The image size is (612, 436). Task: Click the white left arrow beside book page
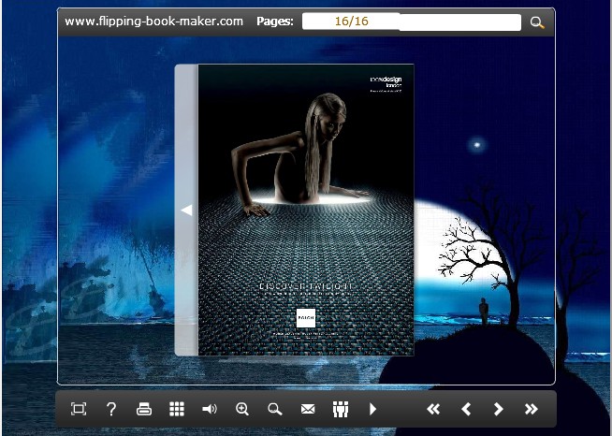pyautogui.click(x=186, y=210)
